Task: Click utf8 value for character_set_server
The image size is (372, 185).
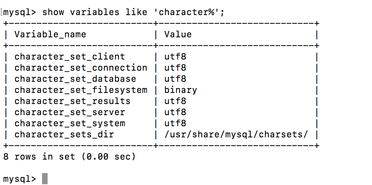Action: pyautogui.click(x=175, y=112)
